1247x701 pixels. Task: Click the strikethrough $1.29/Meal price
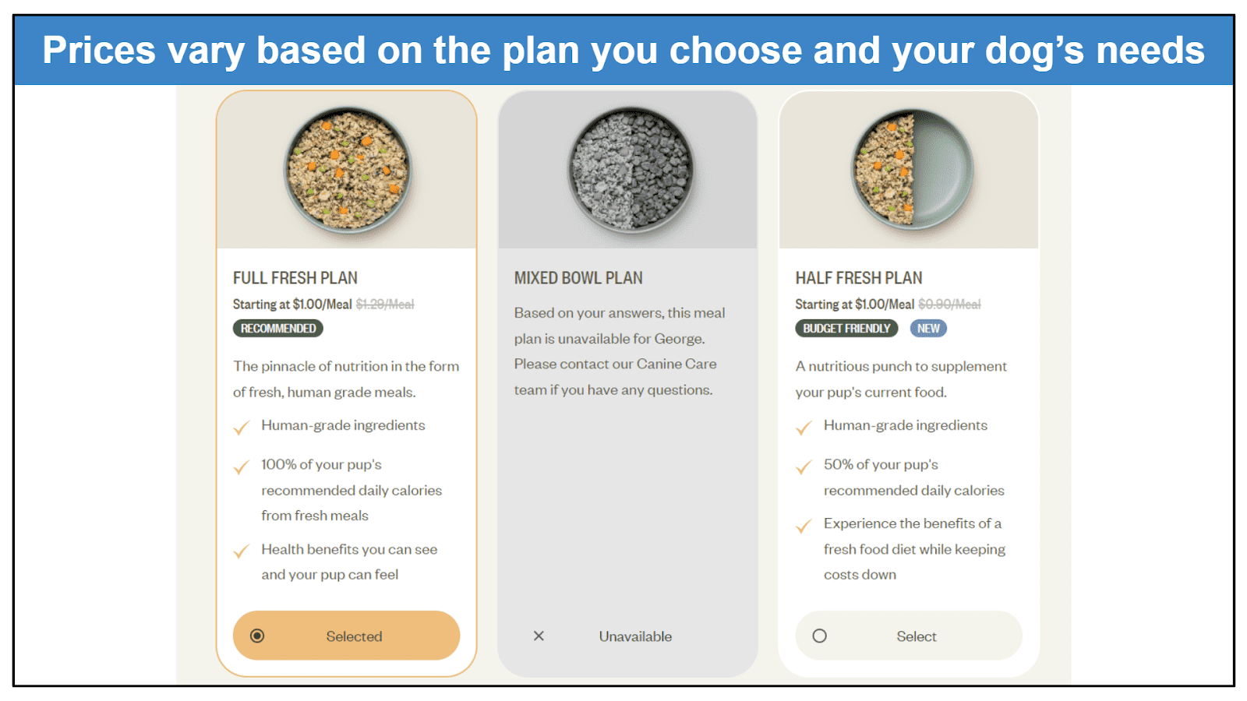(x=385, y=305)
